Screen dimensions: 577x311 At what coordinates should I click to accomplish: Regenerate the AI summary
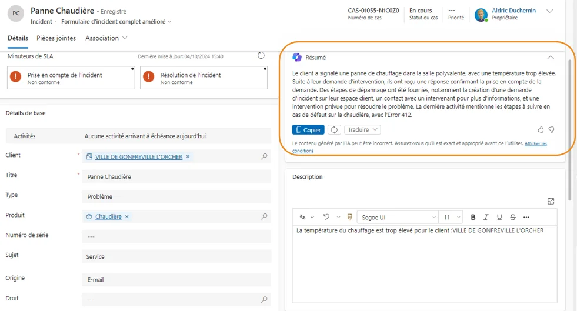(334, 130)
